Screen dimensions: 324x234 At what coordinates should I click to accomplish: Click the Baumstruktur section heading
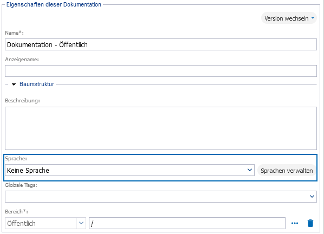coord(37,84)
